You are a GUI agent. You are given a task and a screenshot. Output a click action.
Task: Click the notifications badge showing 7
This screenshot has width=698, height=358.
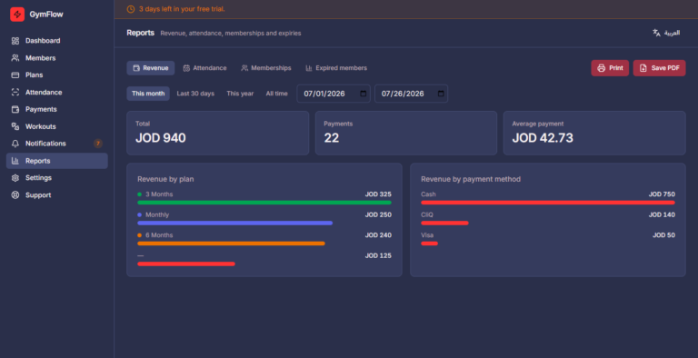tap(98, 144)
